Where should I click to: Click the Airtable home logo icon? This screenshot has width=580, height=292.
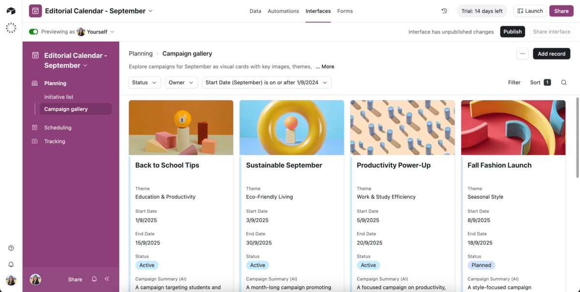[x=11, y=11]
